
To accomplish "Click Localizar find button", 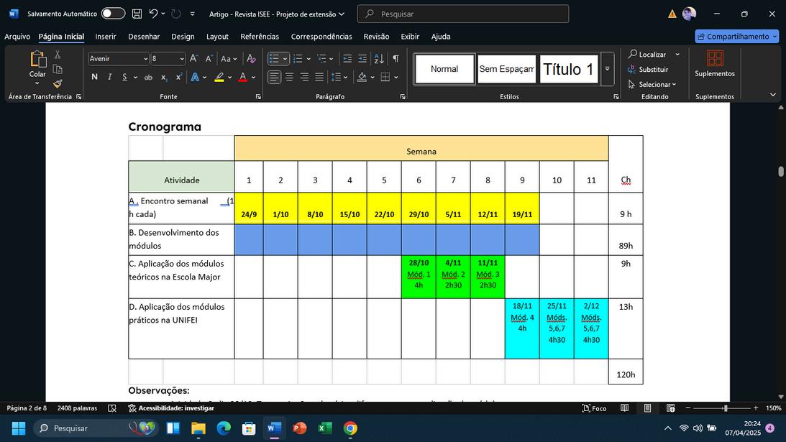I will [x=647, y=54].
